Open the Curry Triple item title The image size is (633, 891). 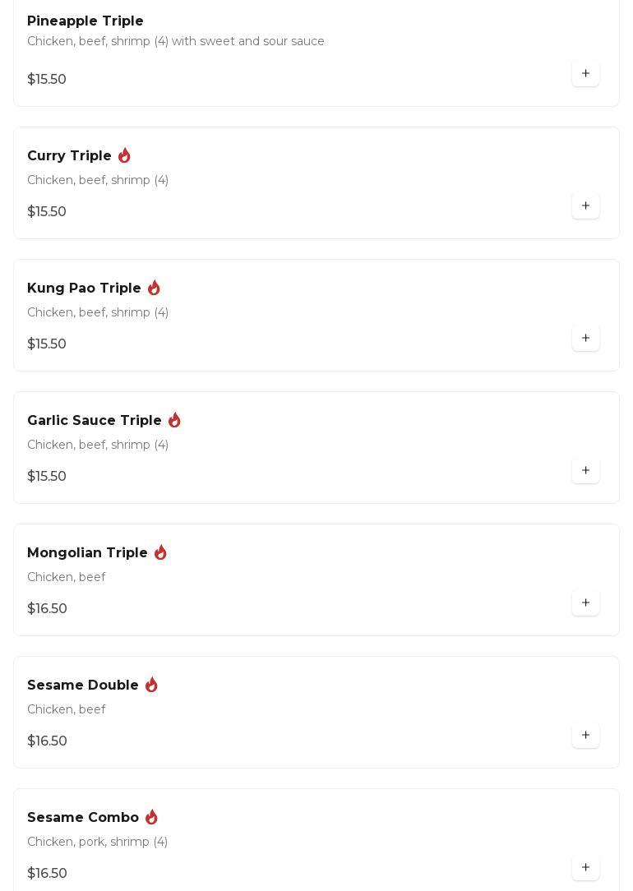pos(69,156)
